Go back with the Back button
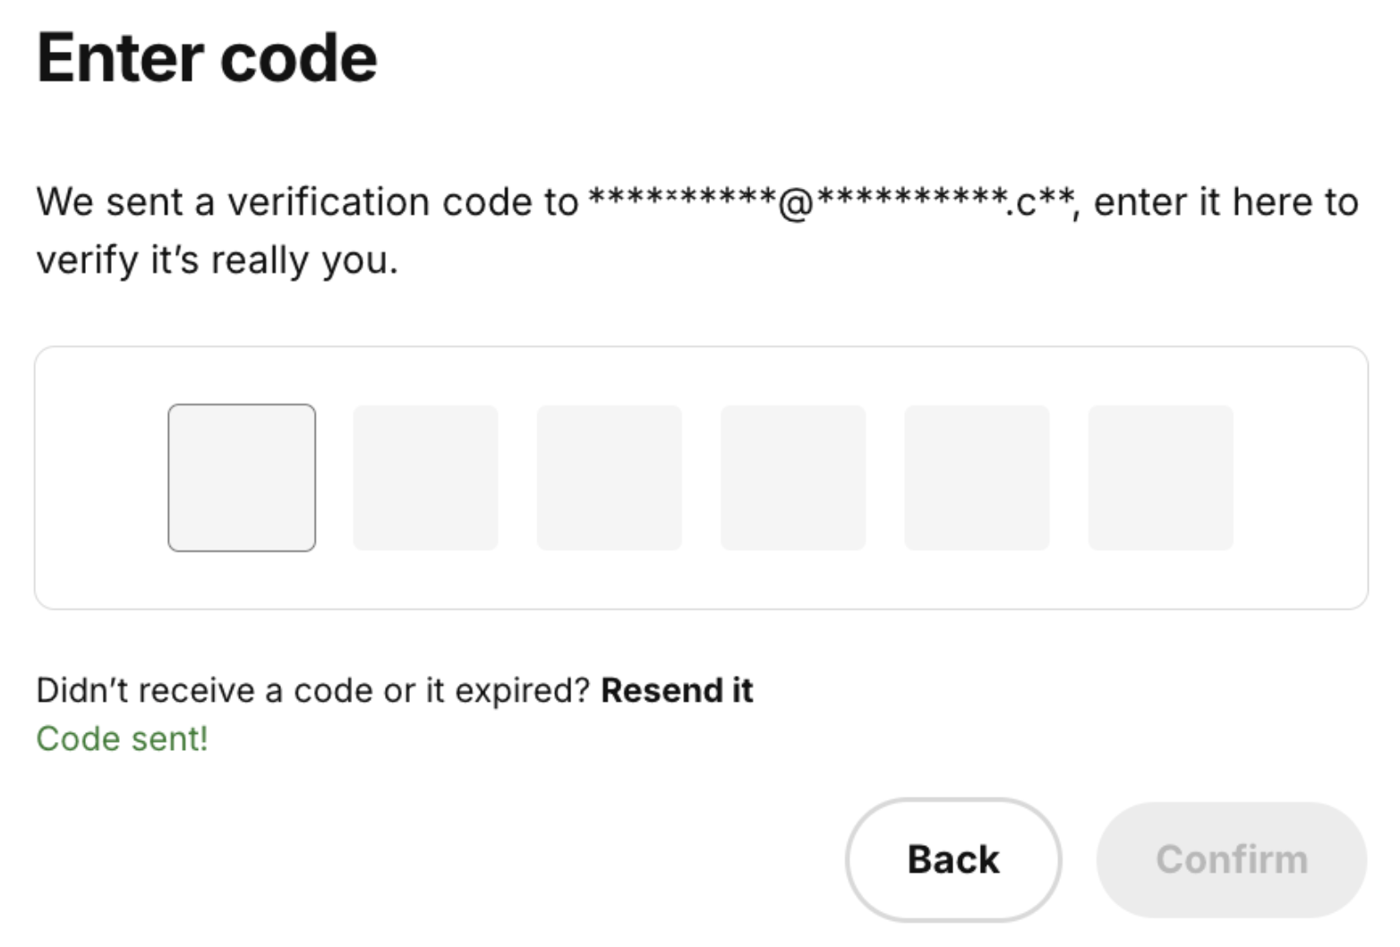 [953, 859]
